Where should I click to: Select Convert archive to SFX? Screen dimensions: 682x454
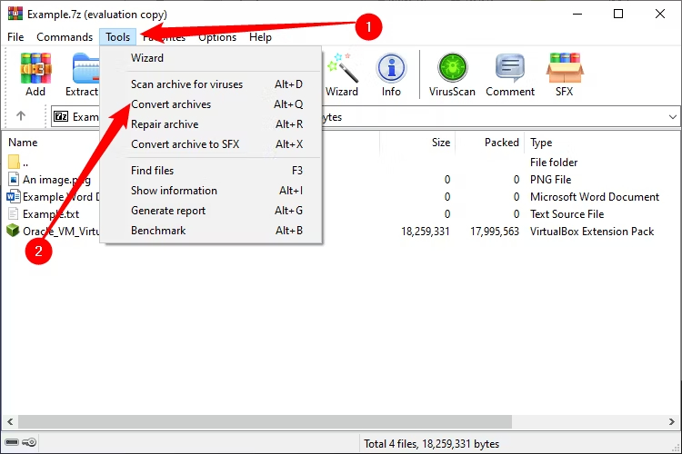click(x=211, y=144)
